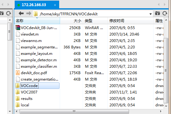Click the 250KB size cell
This screenshot has width=171, height=114.
(x=75, y=28)
